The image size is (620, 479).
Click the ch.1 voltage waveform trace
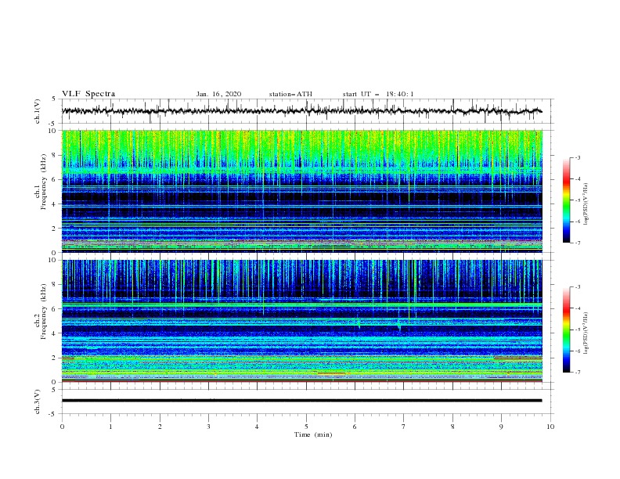click(x=301, y=111)
